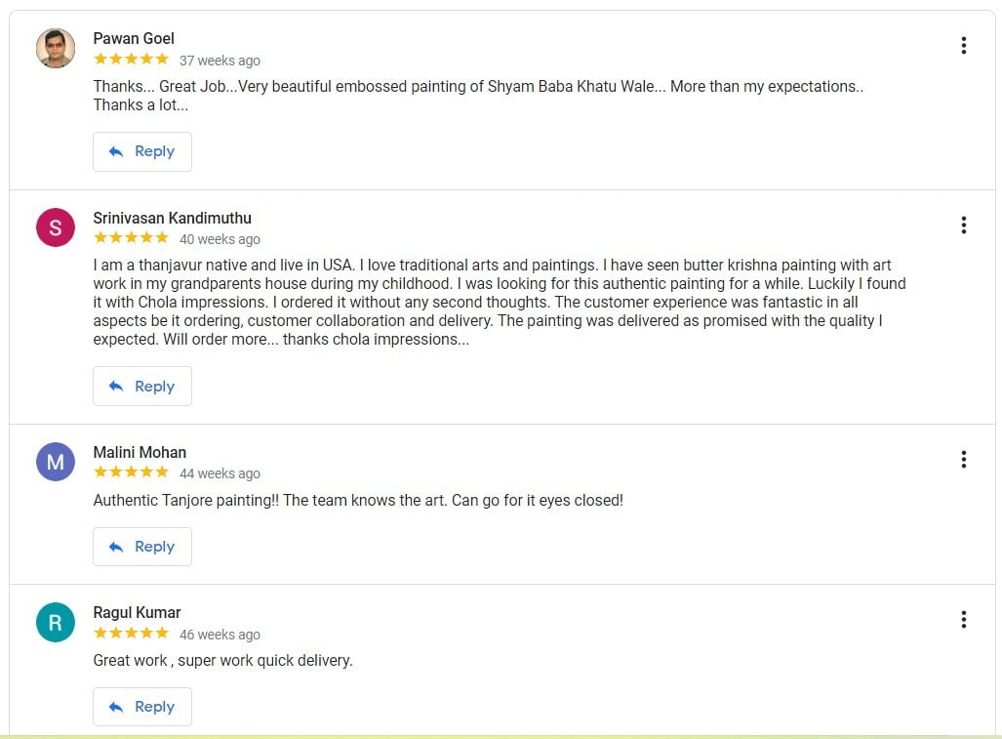This screenshot has width=1002, height=739.
Task: Click Pawan Goel's profile photo
Action: click(56, 48)
